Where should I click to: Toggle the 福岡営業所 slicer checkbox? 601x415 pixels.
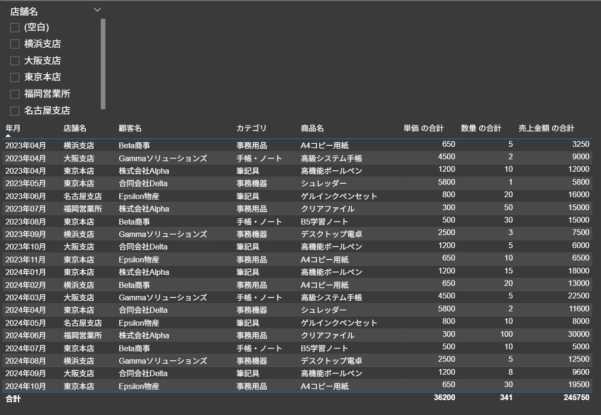click(15, 94)
